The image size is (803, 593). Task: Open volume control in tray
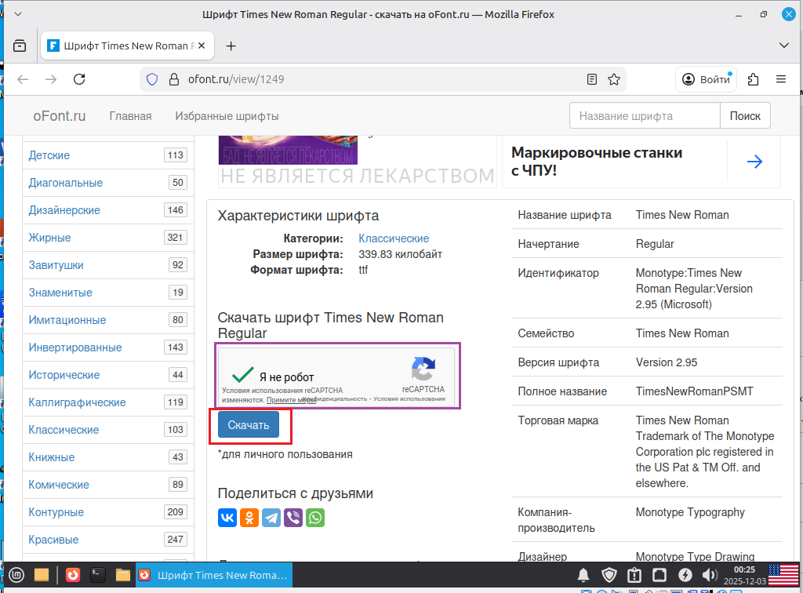709,575
